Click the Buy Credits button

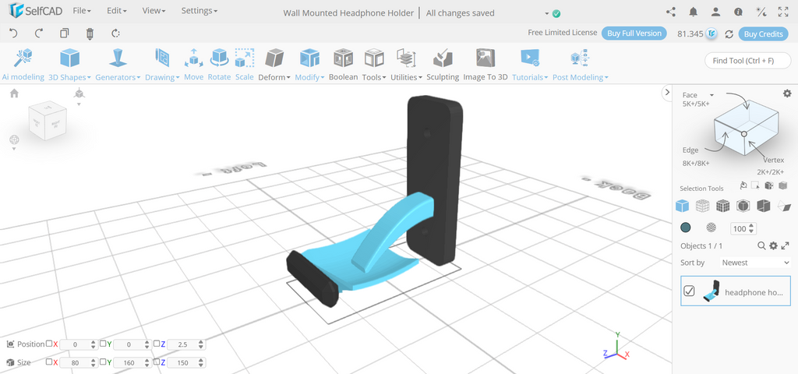(x=763, y=34)
